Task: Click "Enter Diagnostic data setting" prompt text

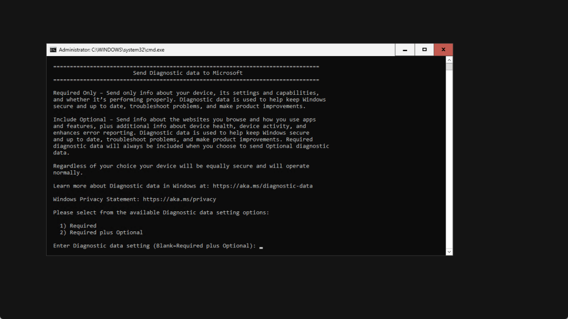Action: (101, 246)
